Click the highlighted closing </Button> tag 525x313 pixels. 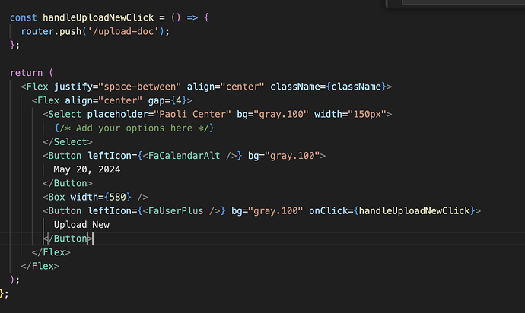click(x=68, y=239)
